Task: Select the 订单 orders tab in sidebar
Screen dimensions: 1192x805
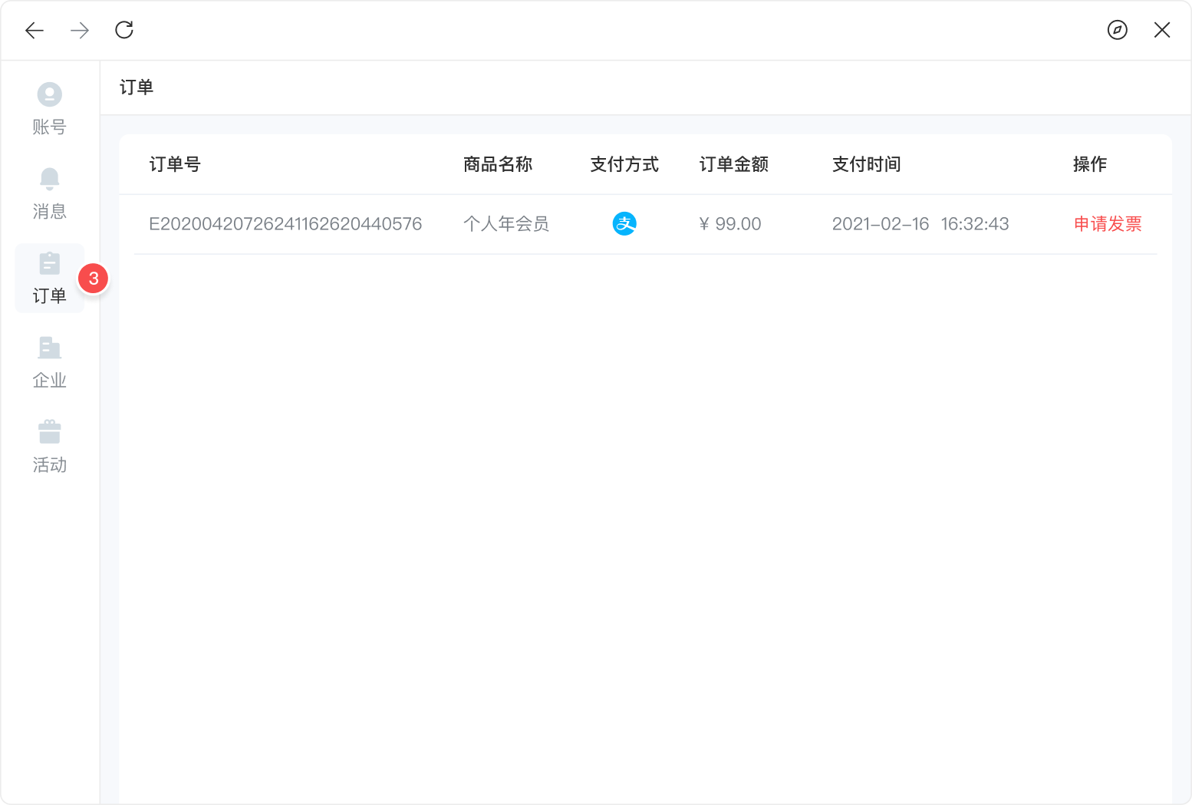Action: point(50,278)
